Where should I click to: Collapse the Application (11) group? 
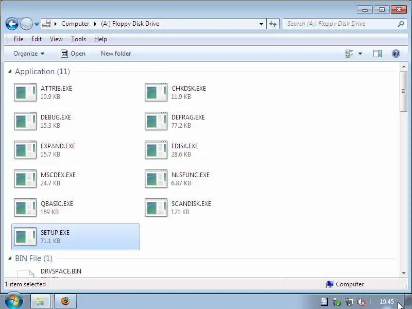tap(10, 71)
